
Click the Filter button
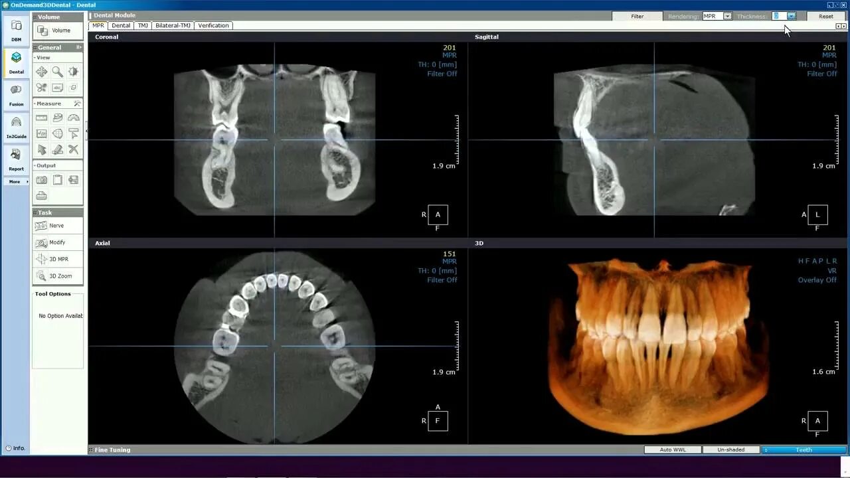(637, 16)
